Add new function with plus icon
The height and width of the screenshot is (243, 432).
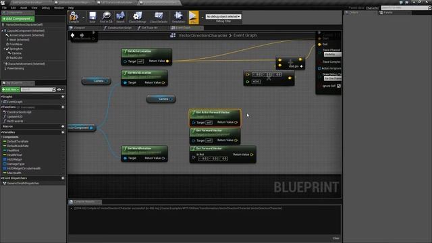pyautogui.click(x=63, y=107)
